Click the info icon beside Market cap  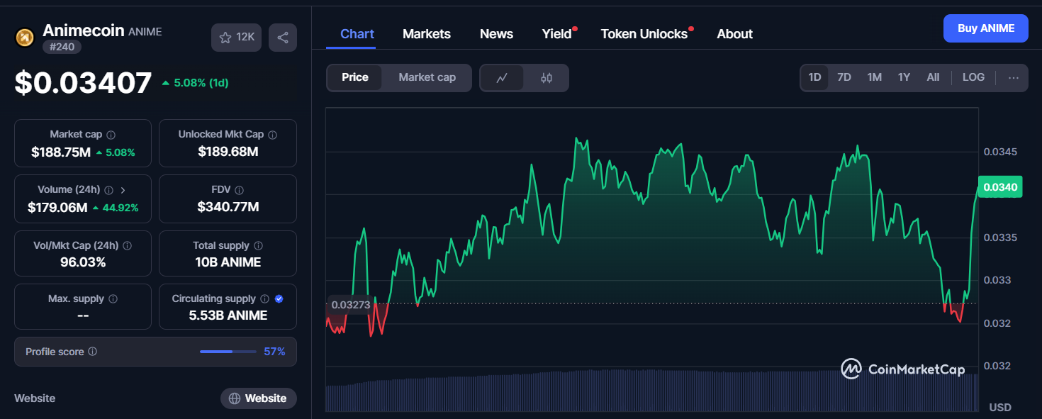point(111,135)
